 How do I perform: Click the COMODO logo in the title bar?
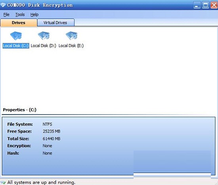click(3, 5)
